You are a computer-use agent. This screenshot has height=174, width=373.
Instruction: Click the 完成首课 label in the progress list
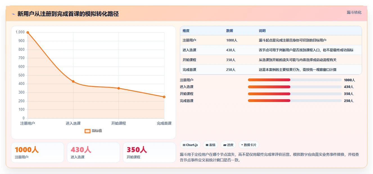187,101
